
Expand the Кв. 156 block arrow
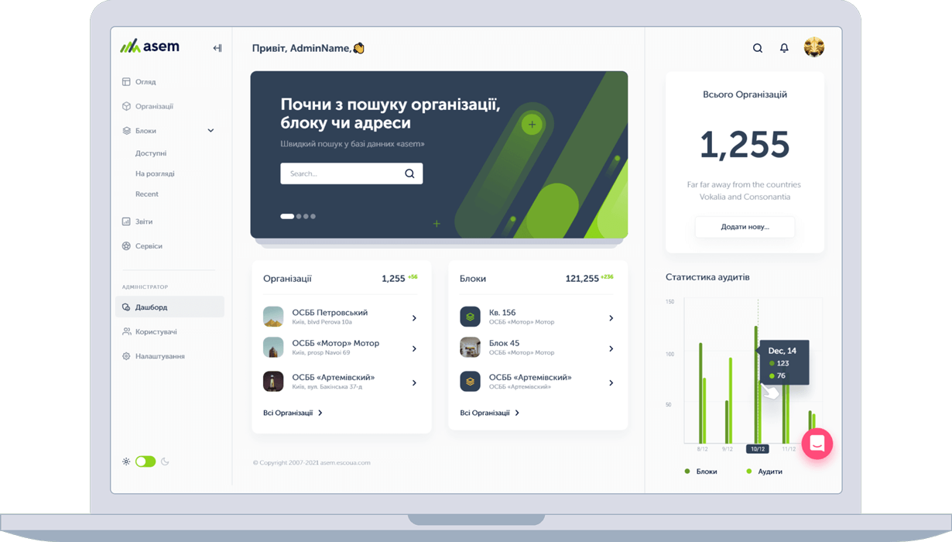coord(611,317)
